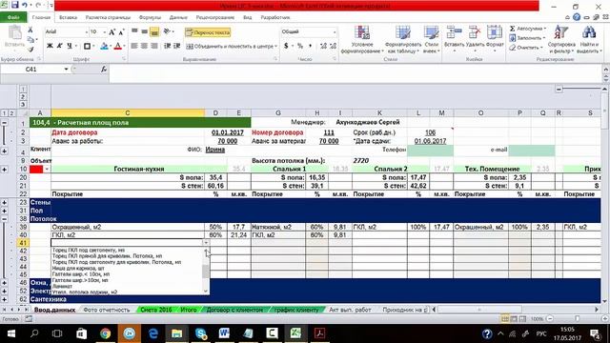The image size is (610, 343).
Task: Open the Arial font name dropdown
Action: [87, 31]
